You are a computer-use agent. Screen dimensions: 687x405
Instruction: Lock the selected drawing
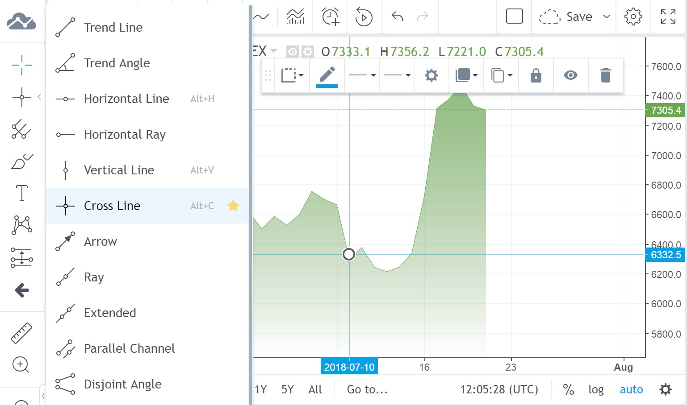[x=536, y=75]
